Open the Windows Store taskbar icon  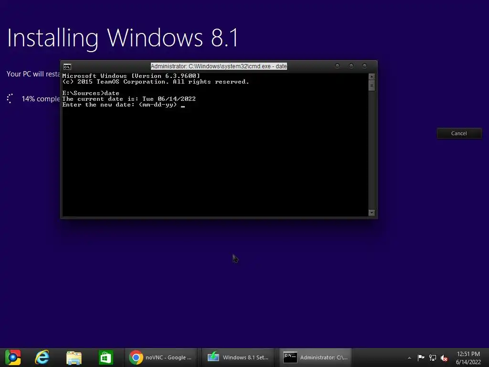pyautogui.click(x=106, y=357)
